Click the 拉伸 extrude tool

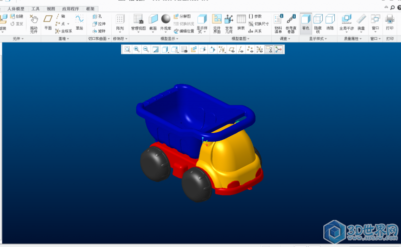coord(99,24)
